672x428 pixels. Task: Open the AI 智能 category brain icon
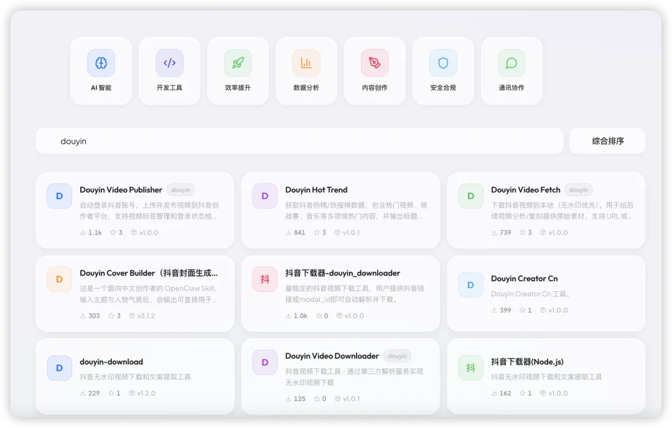pos(101,63)
